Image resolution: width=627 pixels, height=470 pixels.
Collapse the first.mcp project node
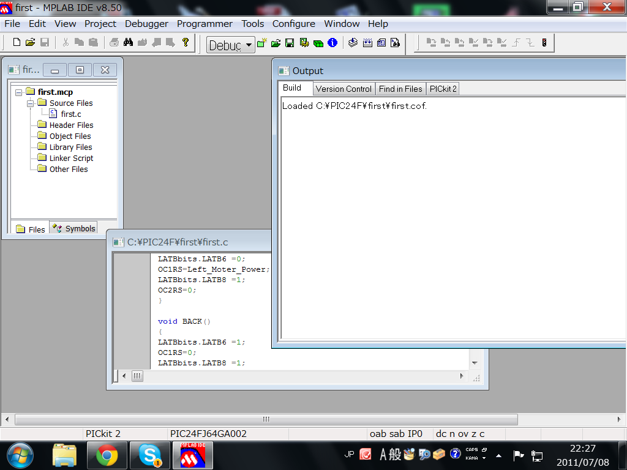pyautogui.click(x=18, y=92)
